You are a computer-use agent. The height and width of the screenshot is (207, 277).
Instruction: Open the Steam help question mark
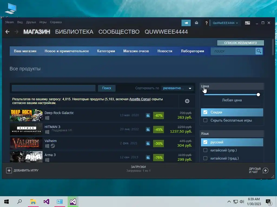[206, 23]
